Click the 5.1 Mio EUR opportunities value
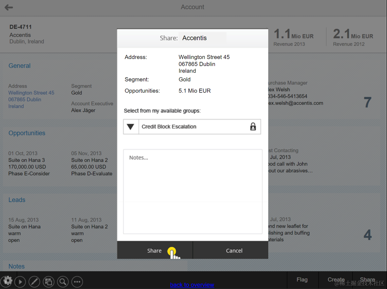Viewport: 387px width, 289px height. click(x=194, y=91)
